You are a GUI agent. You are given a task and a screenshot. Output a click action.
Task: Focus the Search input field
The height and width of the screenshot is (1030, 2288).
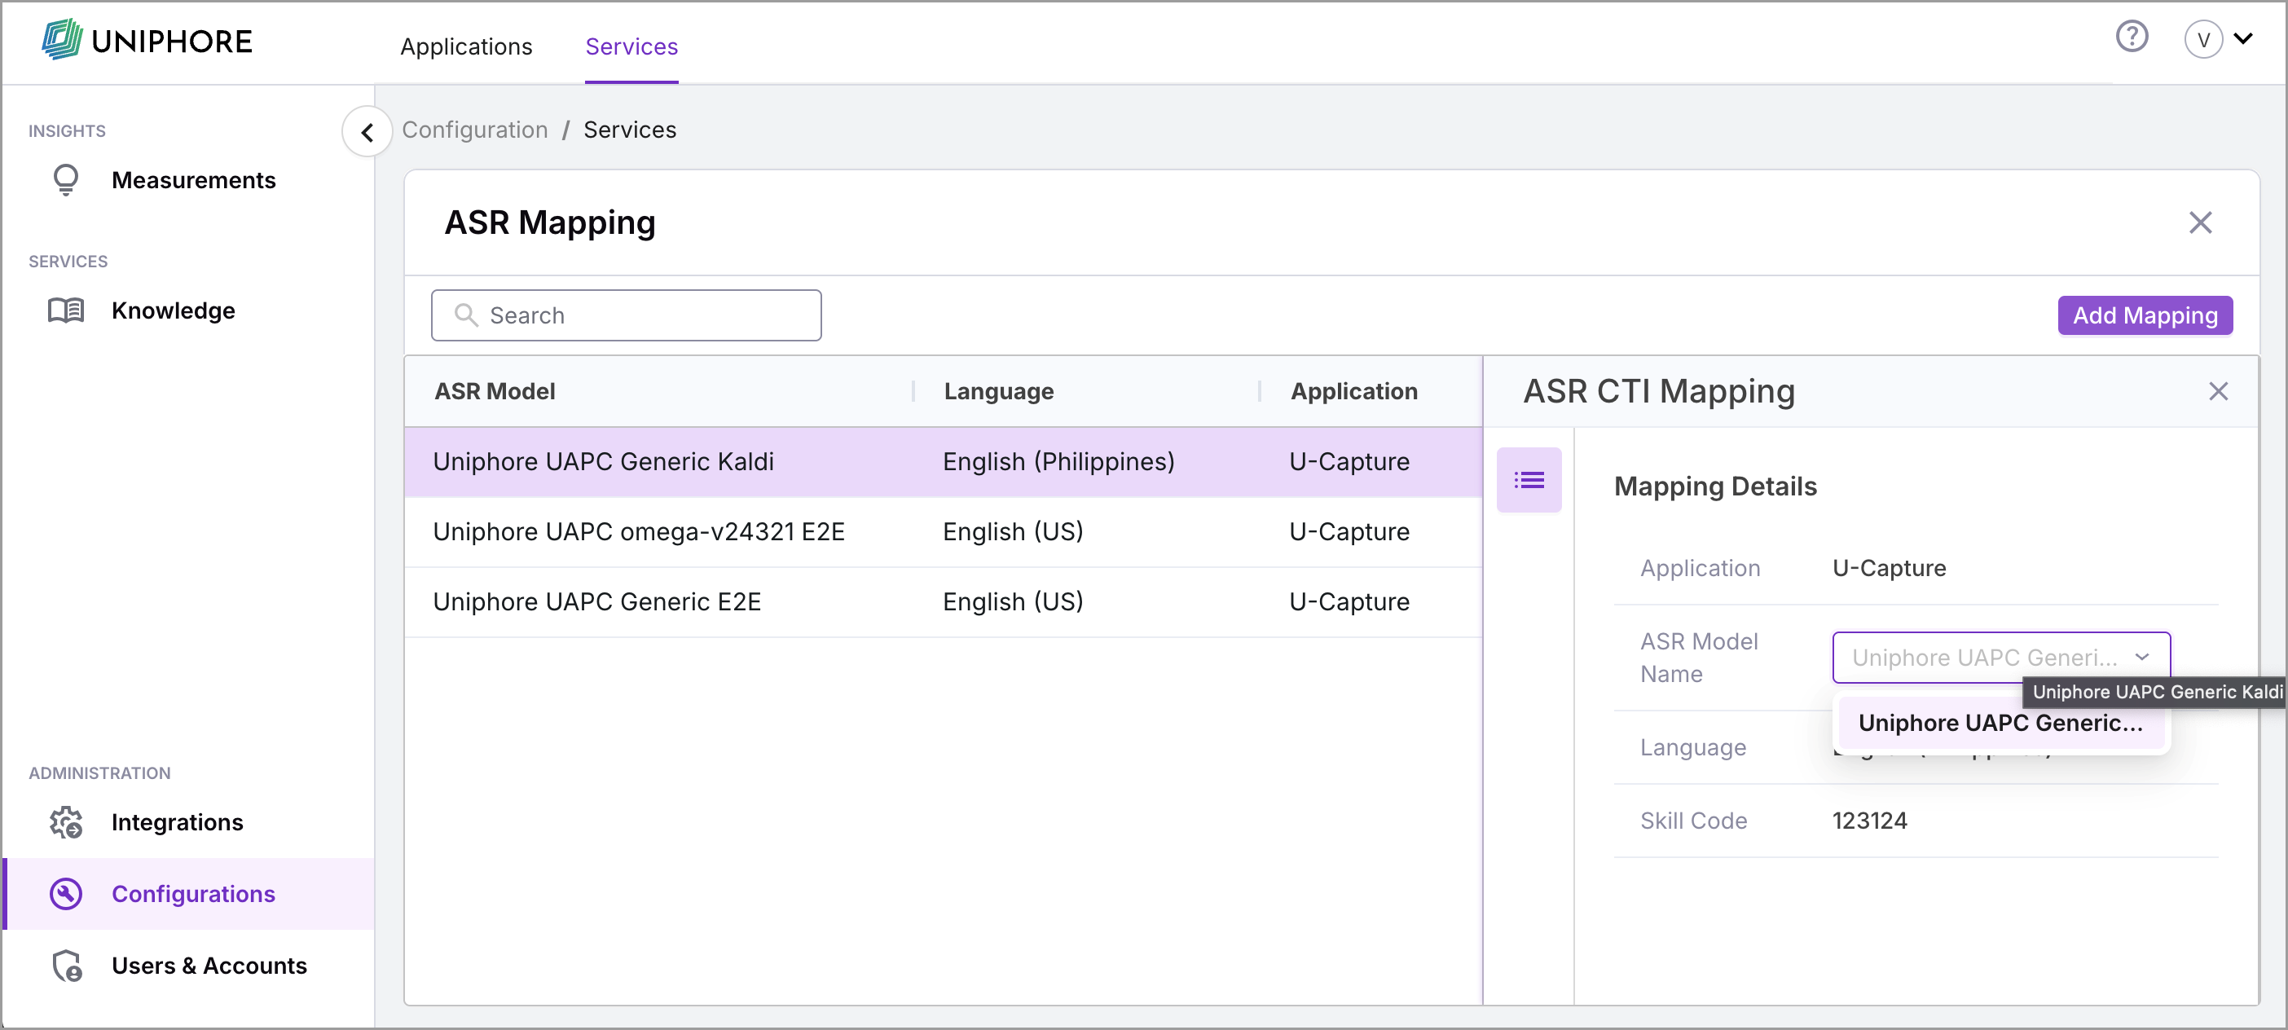coord(626,315)
